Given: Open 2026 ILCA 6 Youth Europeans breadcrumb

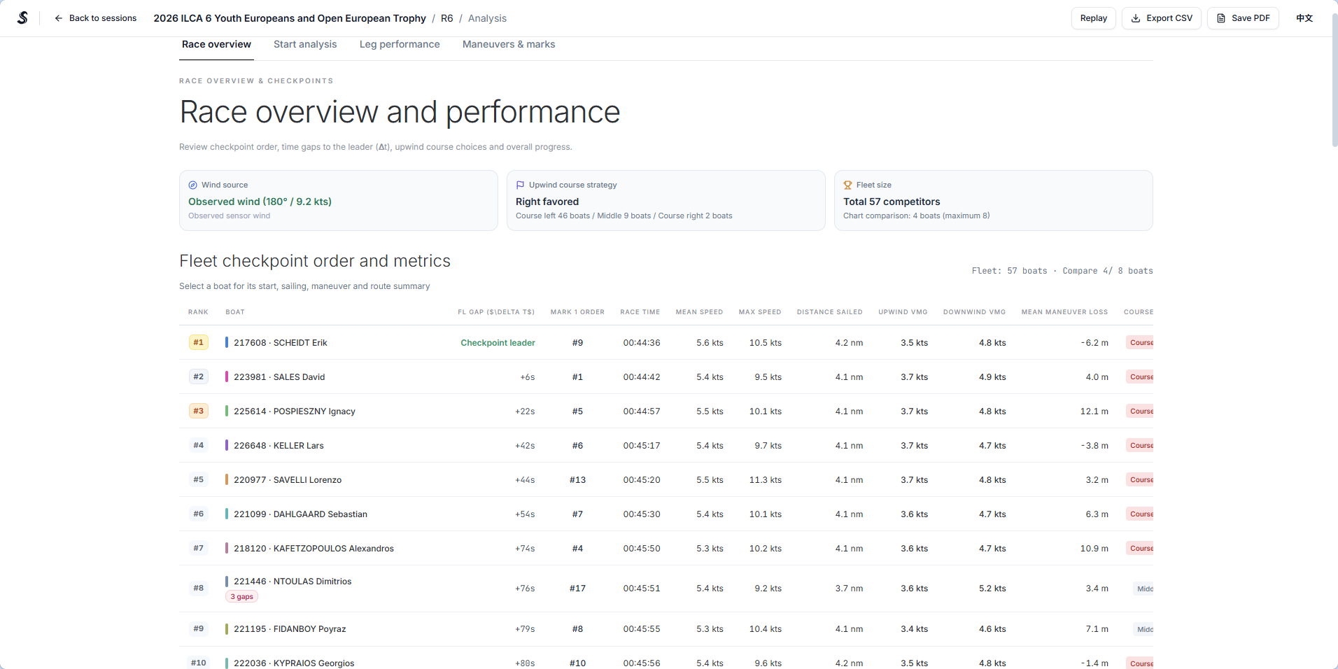Looking at the screenshot, I should click(290, 18).
